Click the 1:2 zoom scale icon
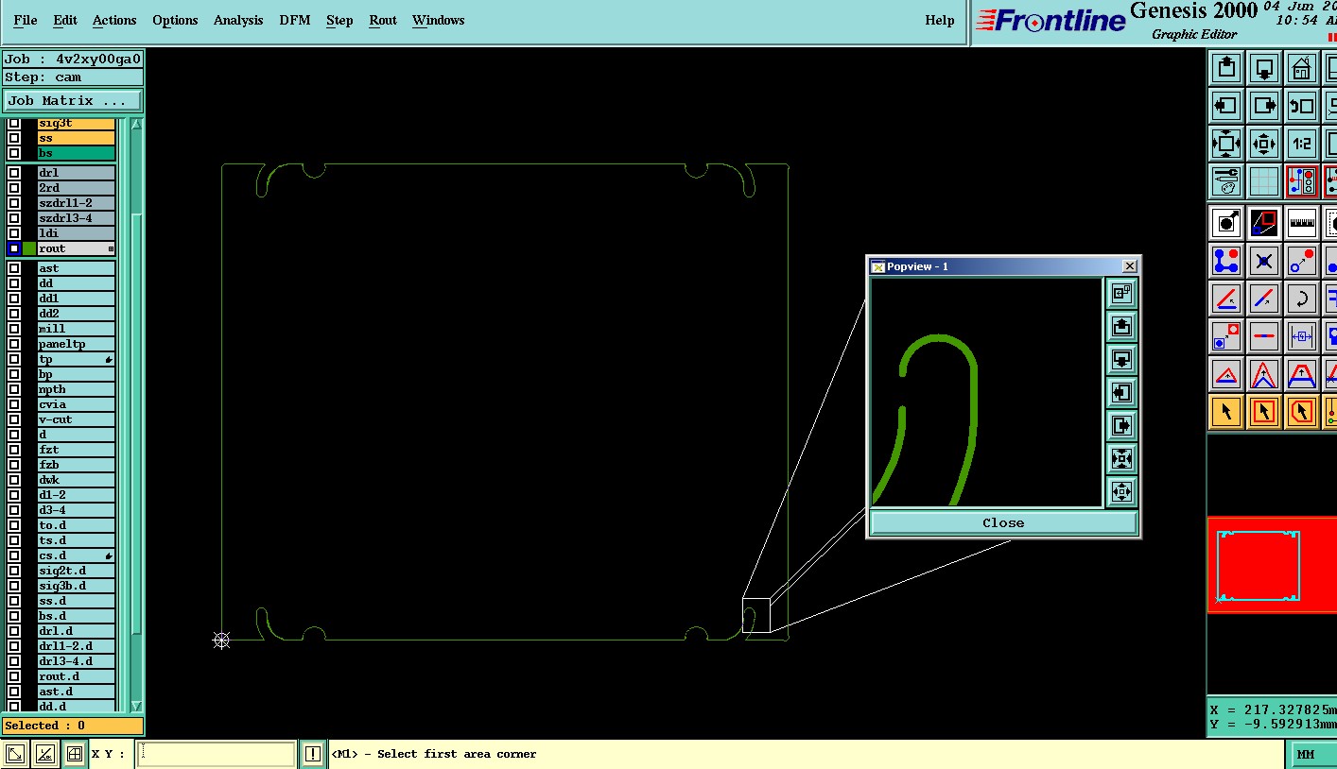 point(1302,144)
